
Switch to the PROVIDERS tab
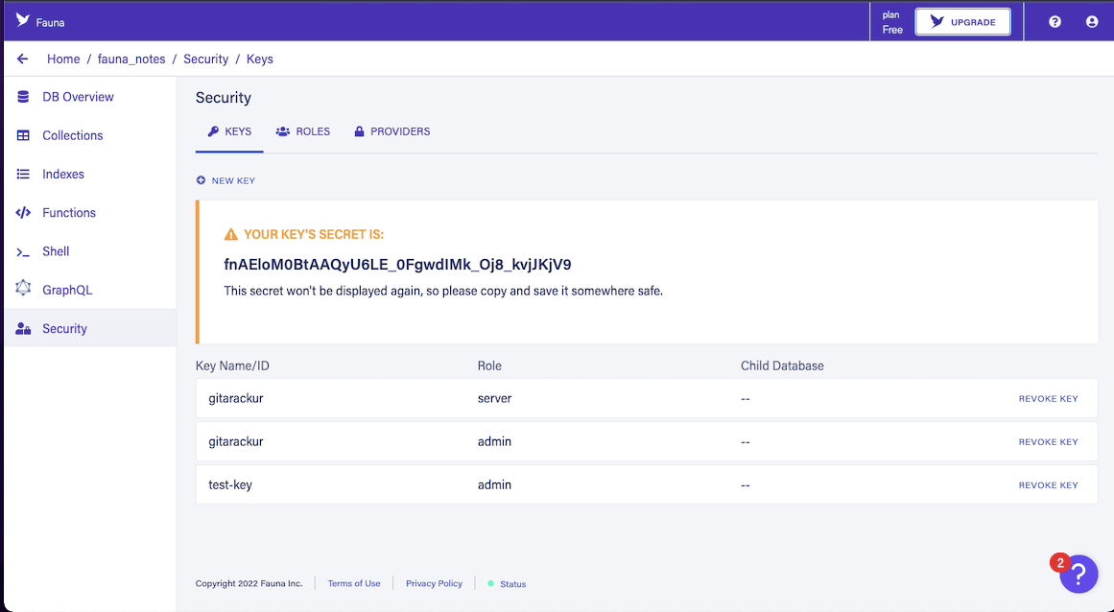(x=392, y=131)
